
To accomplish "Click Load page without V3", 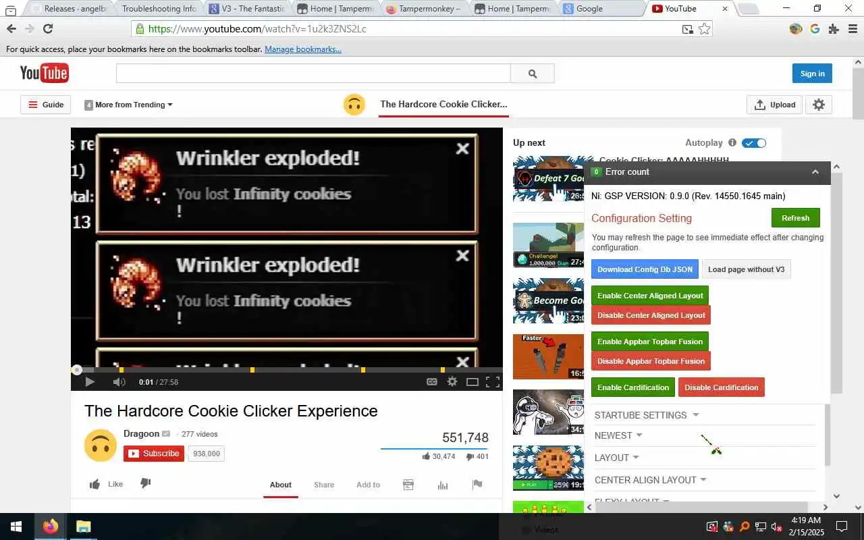I will 746,269.
